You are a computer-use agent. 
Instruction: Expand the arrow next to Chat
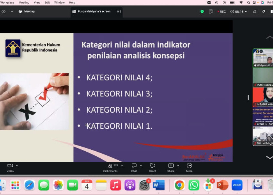pyautogui.click(x=141, y=165)
